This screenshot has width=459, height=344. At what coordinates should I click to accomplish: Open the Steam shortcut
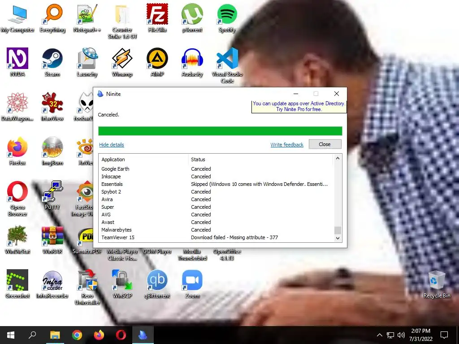click(52, 62)
